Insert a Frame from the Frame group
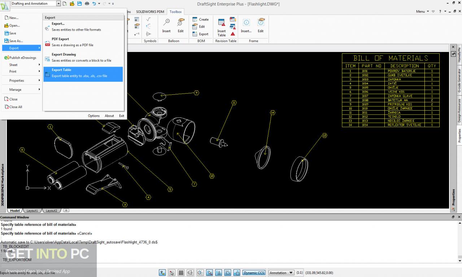 pos(246,25)
